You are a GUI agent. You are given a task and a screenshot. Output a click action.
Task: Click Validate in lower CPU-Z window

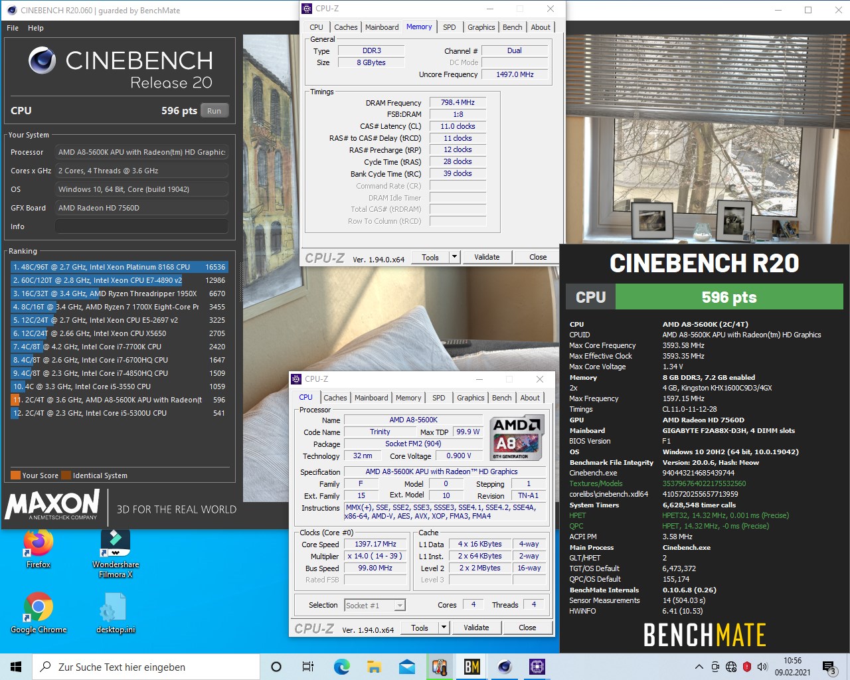click(x=476, y=628)
